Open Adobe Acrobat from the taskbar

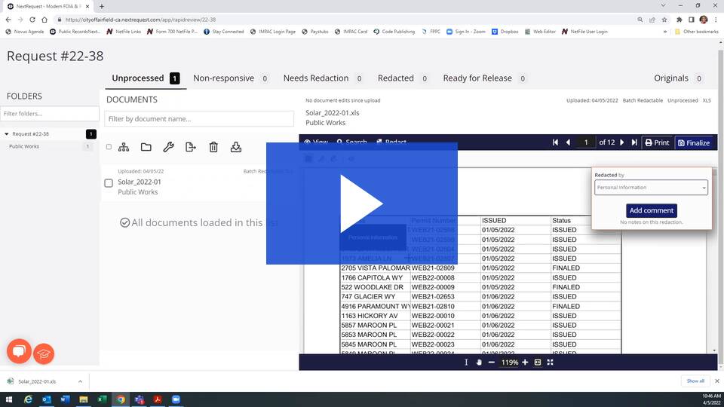[x=158, y=399]
